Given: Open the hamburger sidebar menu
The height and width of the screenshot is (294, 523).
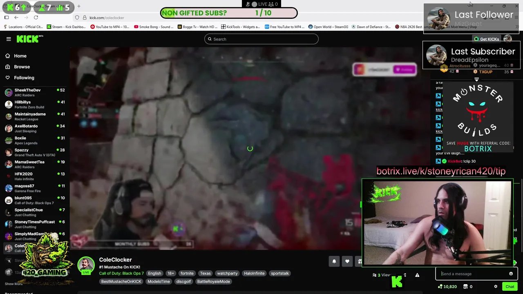Looking at the screenshot, I should [x=9, y=39].
